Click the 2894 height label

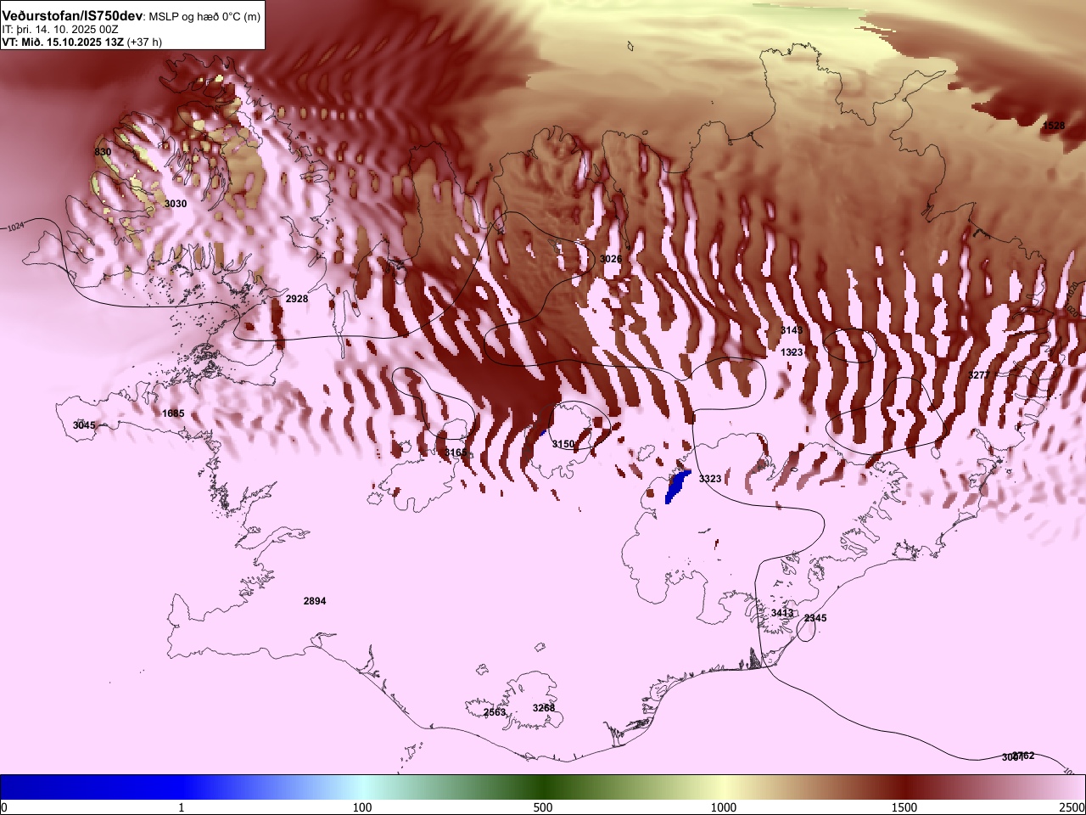(x=315, y=601)
